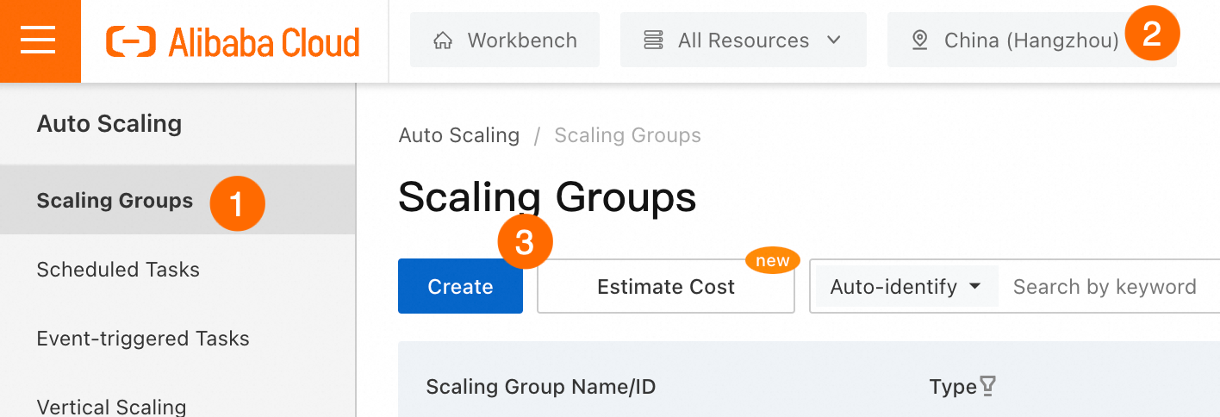This screenshot has height=417, width=1220.
Task: Expand the All Resources dropdown chevron
Action: [x=833, y=40]
